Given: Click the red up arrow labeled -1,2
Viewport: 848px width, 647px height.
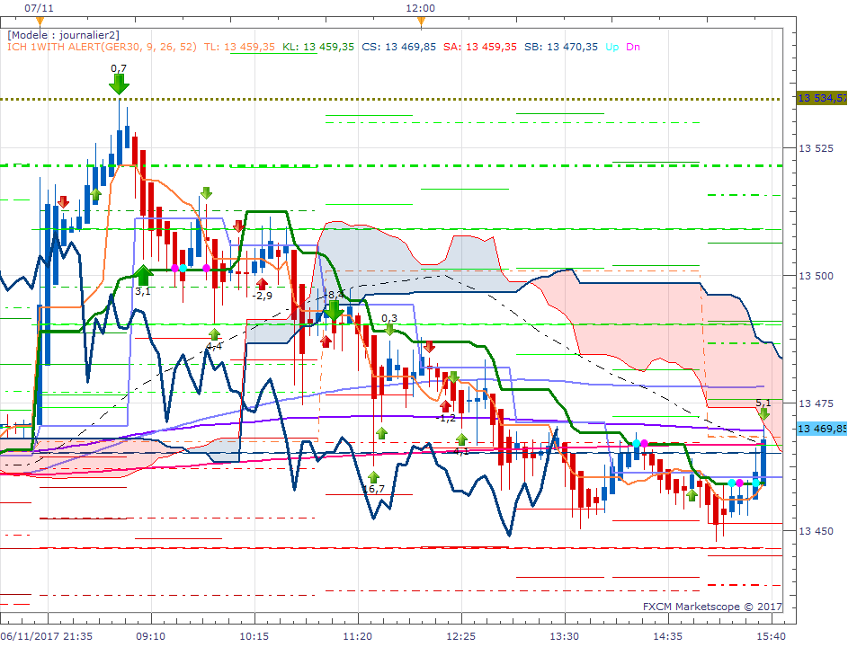Looking at the screenshot, I should click(446, 406).
